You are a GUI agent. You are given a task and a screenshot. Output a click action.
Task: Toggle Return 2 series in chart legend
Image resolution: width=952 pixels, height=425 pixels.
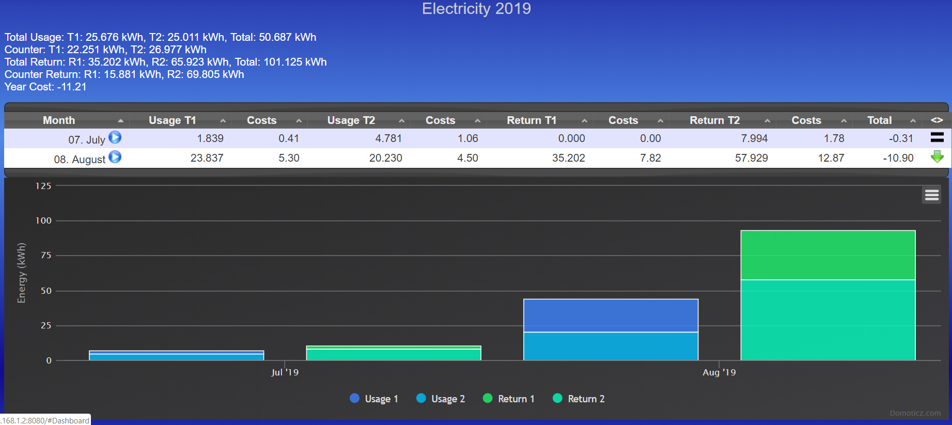tap(579, 399)
